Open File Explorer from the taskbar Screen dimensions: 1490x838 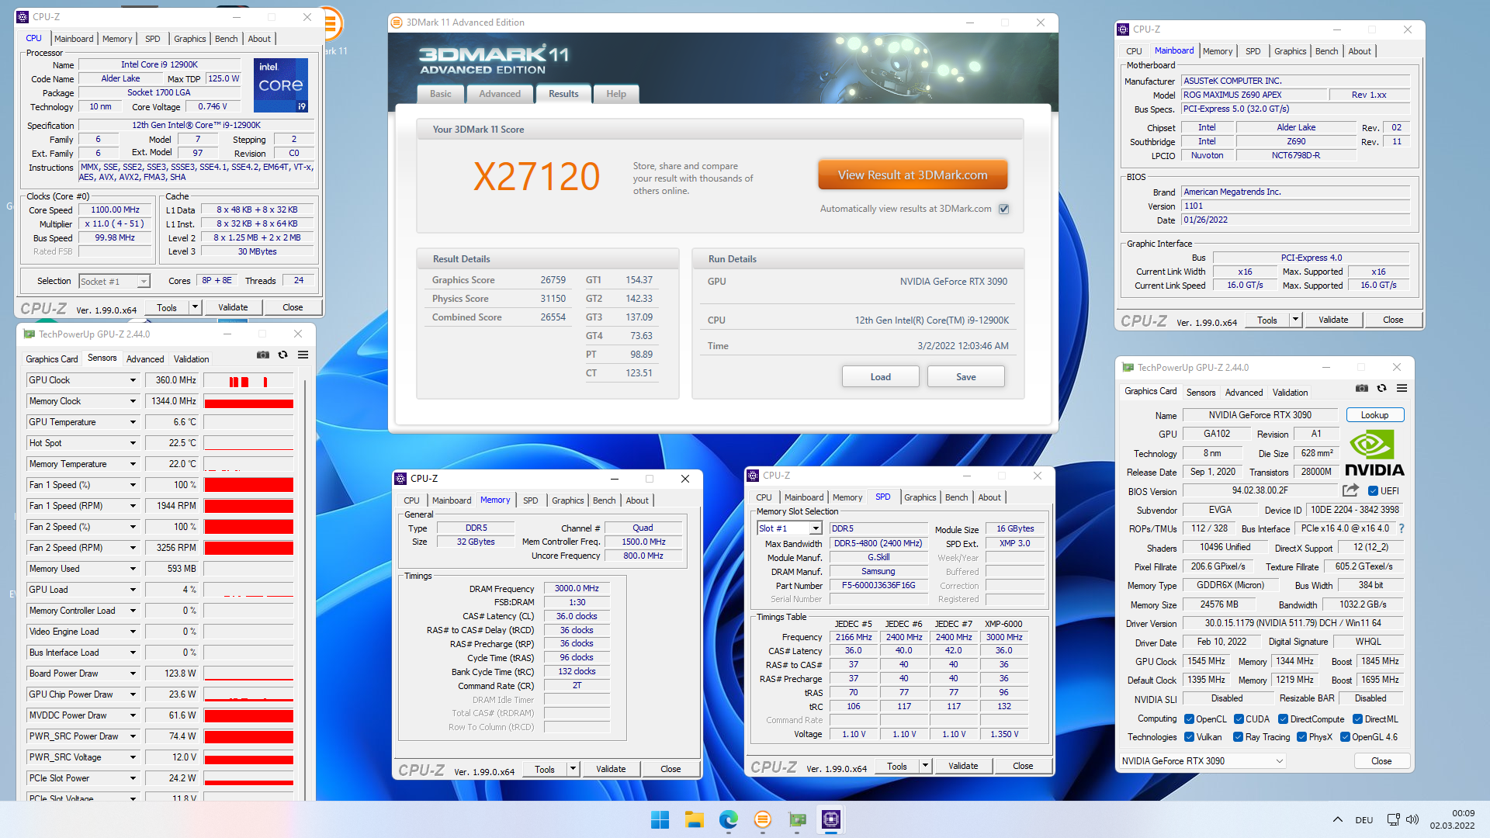point(695,819)
